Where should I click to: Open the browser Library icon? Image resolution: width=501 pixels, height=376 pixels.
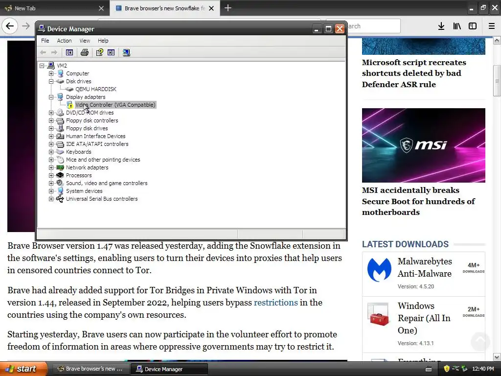(457, 26)
